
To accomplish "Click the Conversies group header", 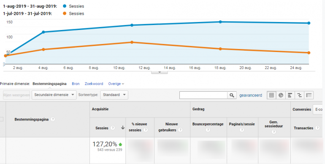I will pos(302,109).
